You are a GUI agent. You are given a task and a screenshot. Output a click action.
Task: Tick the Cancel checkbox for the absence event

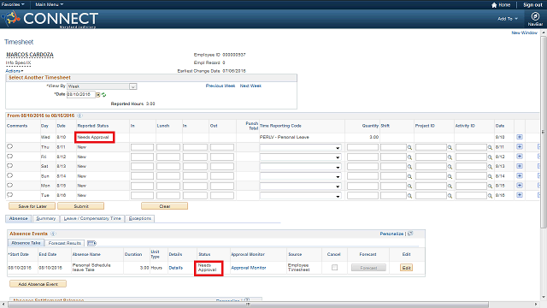click(334, 268)
